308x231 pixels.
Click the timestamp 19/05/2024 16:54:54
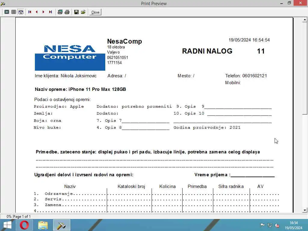click(x=249, y=40)
